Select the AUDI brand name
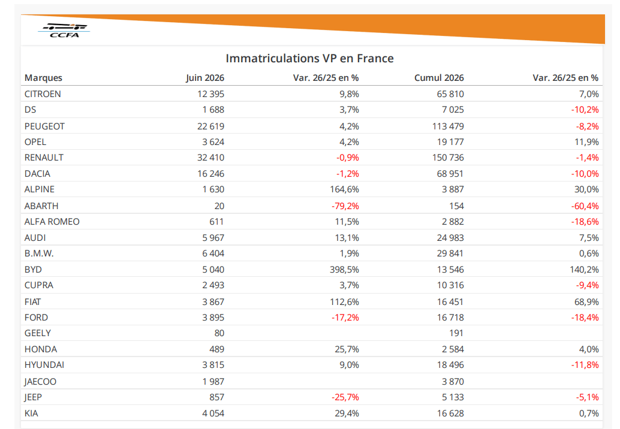The image size is (620, 429). point(35,238)
